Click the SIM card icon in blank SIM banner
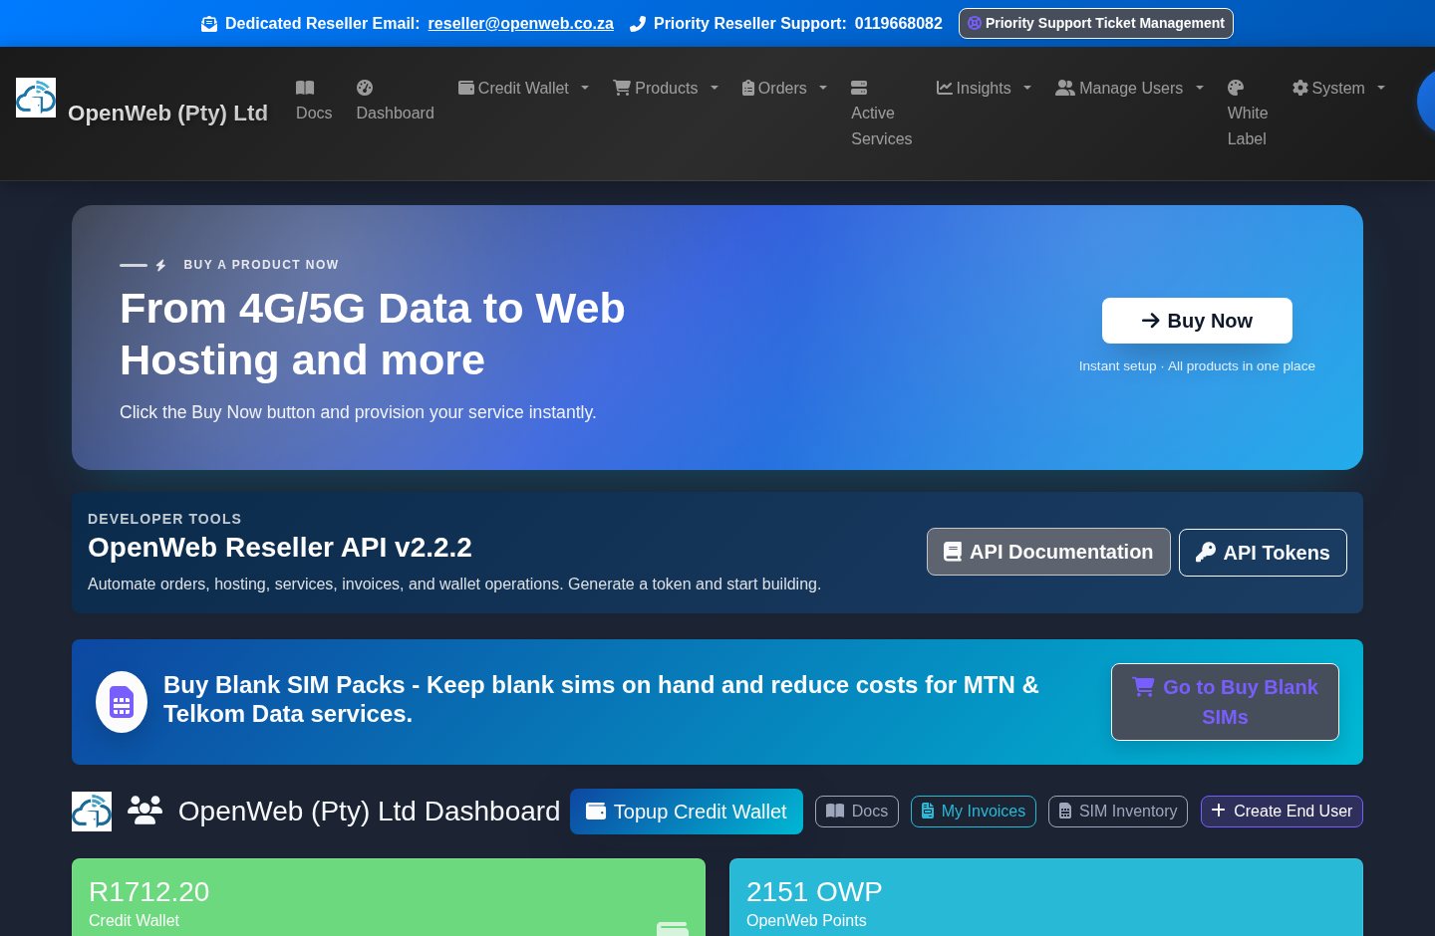Viewport: 1435px width, 936px height. point(122,702)
